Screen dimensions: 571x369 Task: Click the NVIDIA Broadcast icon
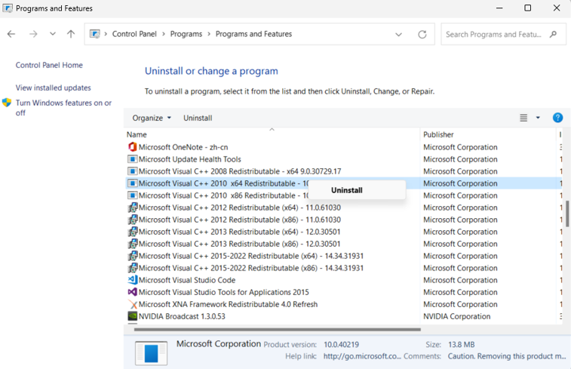pyautogui.click(x=133, y=316)
